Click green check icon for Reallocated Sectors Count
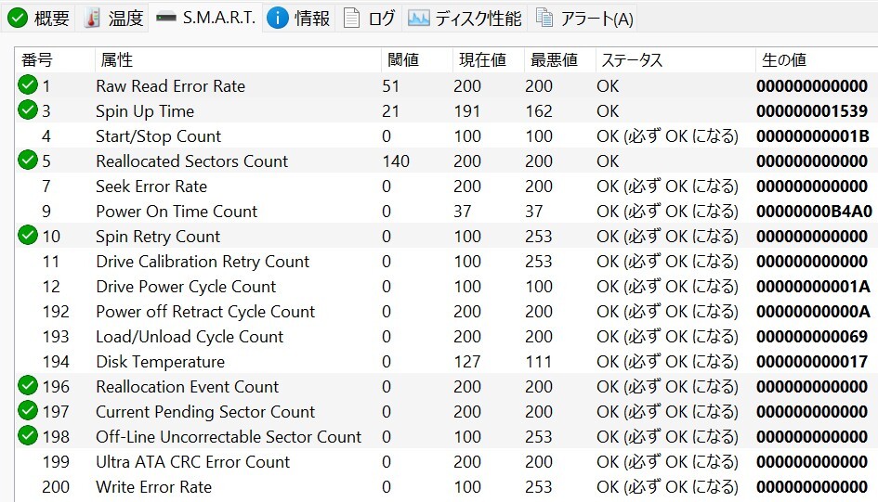878x502 pixels. pyautogui.click(x=28, y=161)
